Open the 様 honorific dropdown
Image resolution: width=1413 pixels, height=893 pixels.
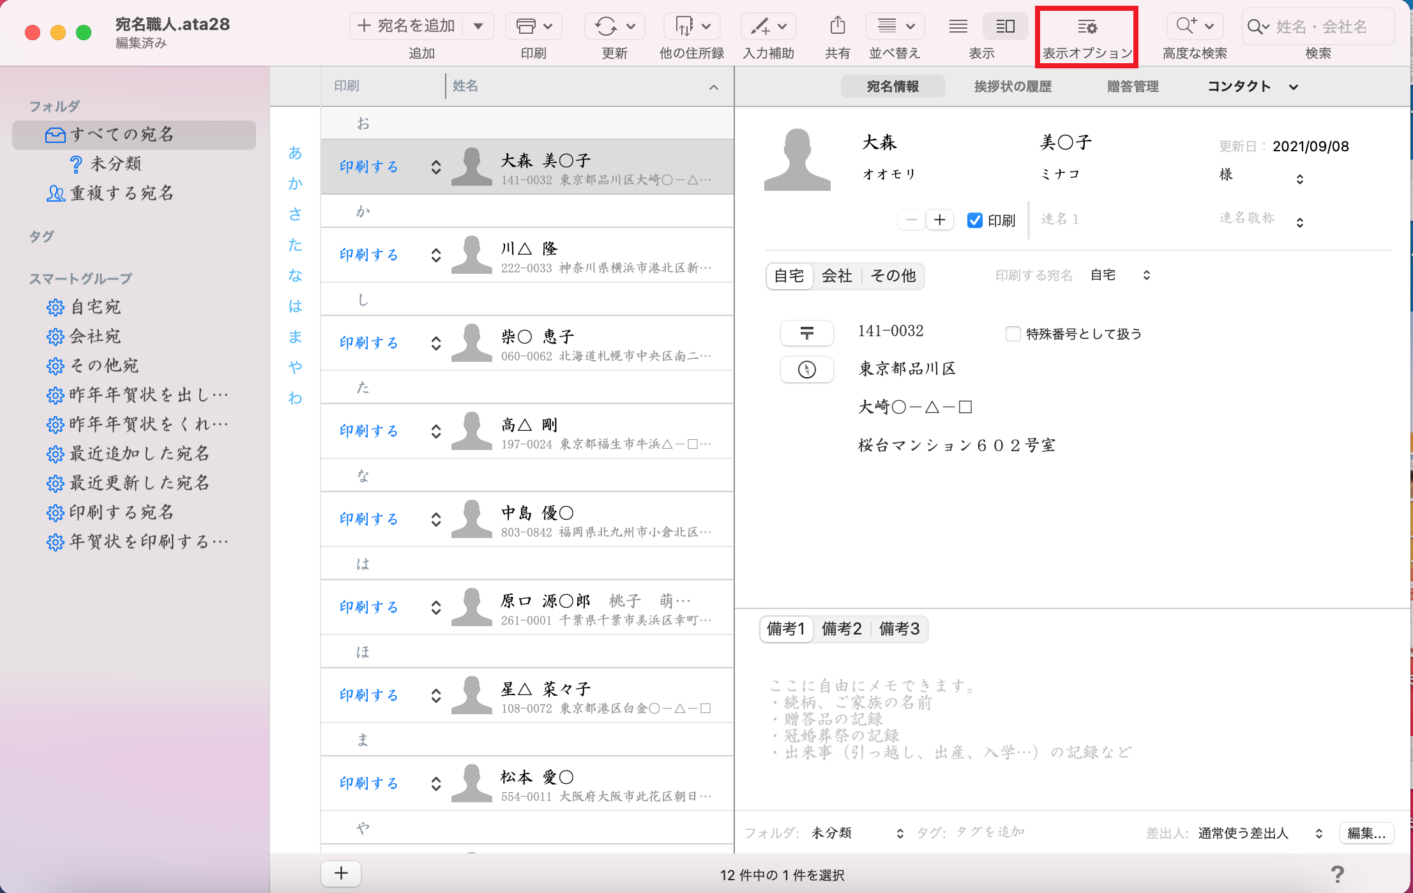point(1300,179)
